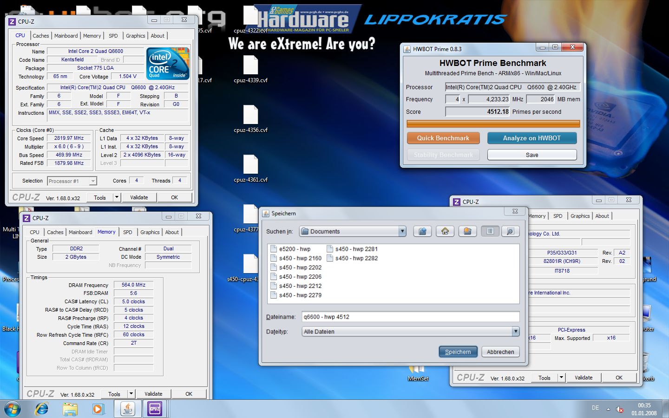This screenshot has height=418, width=669.
Task: Toggle list view in Speichern dialog
Action: [x=490, y=231]
